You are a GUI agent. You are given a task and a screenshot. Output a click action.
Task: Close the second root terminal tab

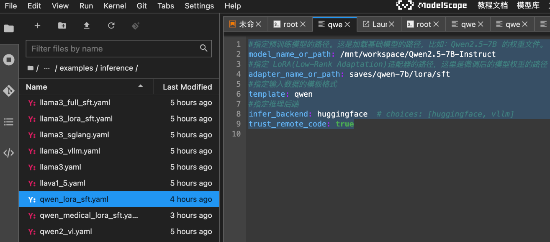tap(436, 24)
